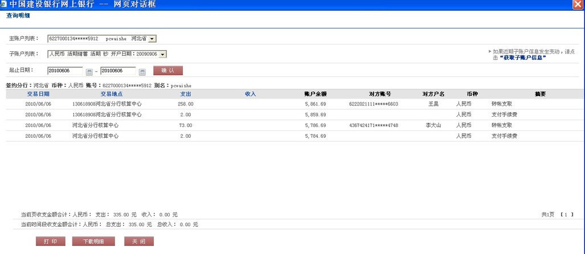Sort by 交易日期 column header

(38, 93)
